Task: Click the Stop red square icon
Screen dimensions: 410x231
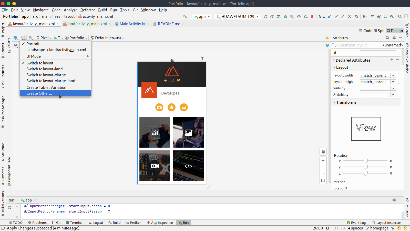Action: point(312,16)
